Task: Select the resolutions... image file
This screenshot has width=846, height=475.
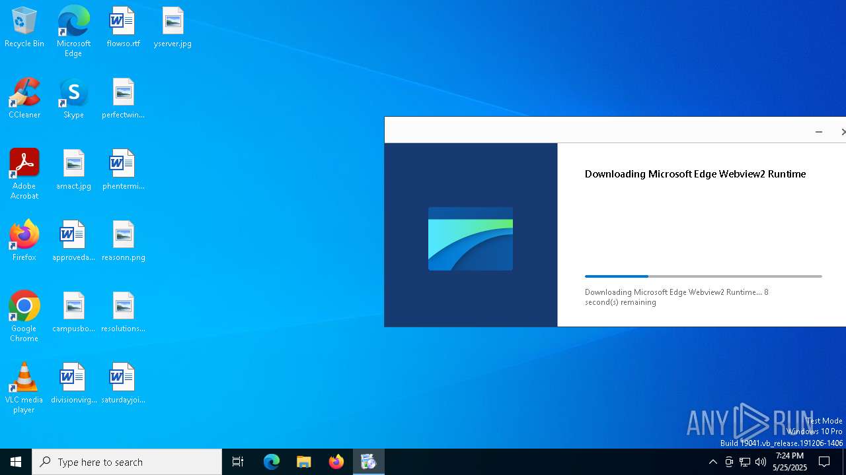Action: [x=123, y=313]
